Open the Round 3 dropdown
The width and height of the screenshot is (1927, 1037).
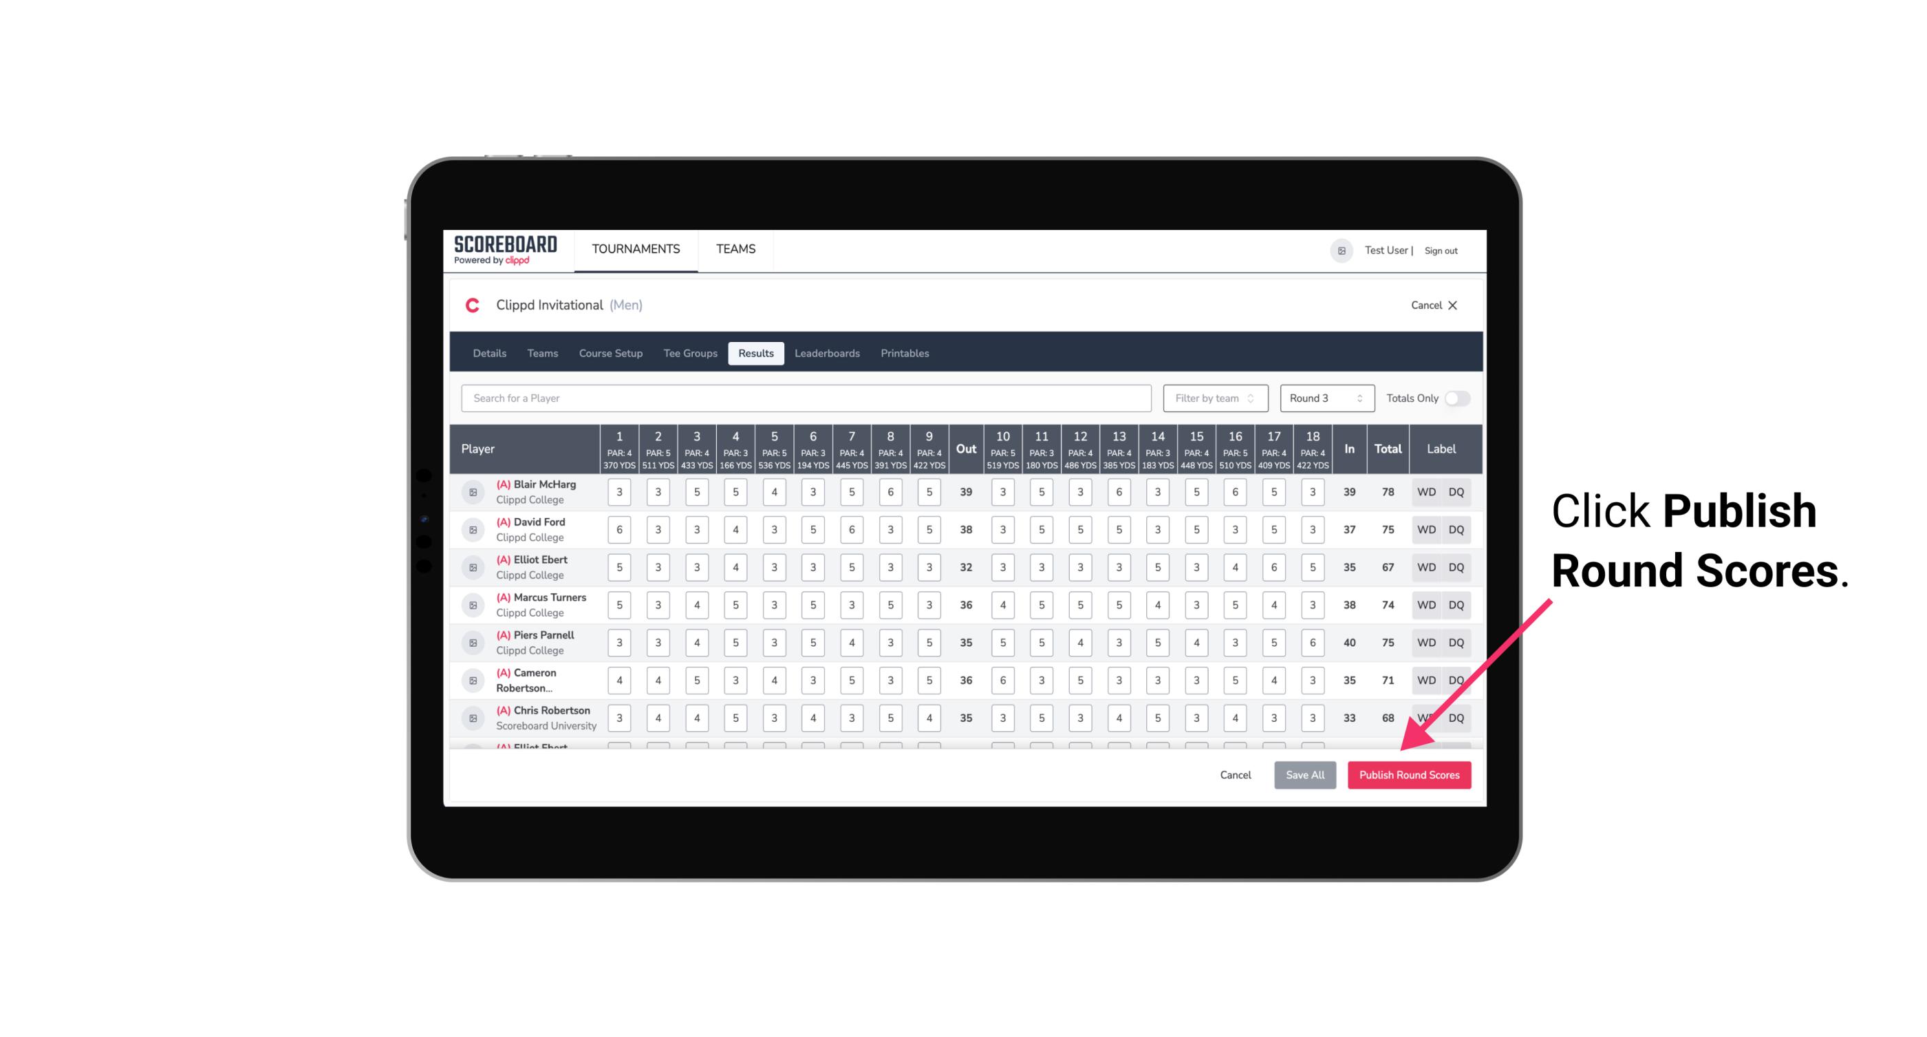1324,397
